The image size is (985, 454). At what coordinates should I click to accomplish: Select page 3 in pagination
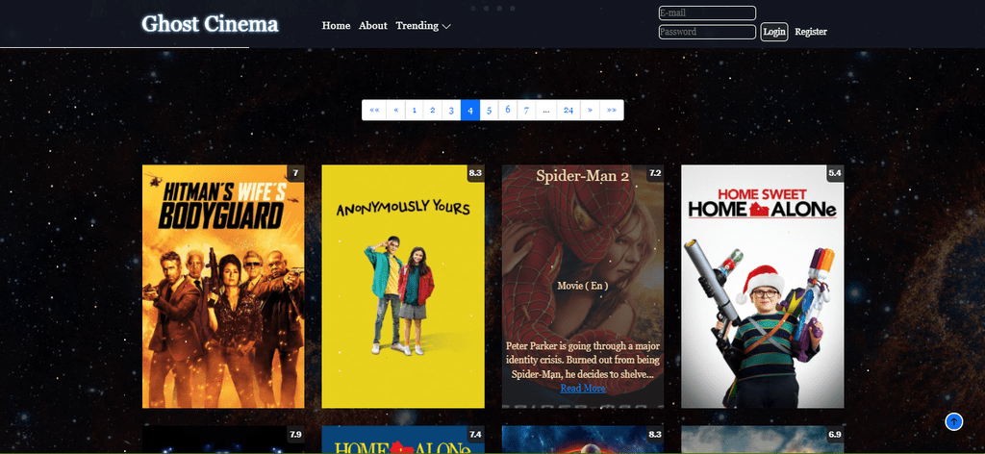click(x=451, y=110)
